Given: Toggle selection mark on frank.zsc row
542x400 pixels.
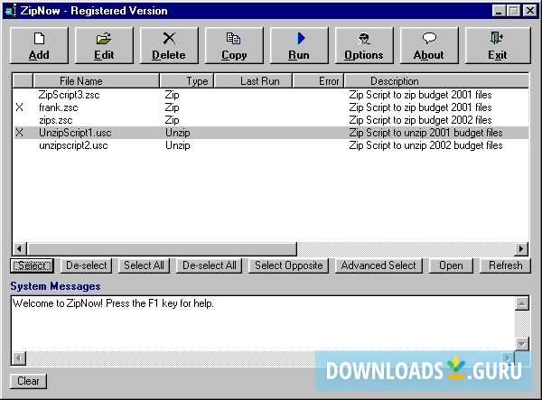Looking at the screenshot, I should [20, 107].
